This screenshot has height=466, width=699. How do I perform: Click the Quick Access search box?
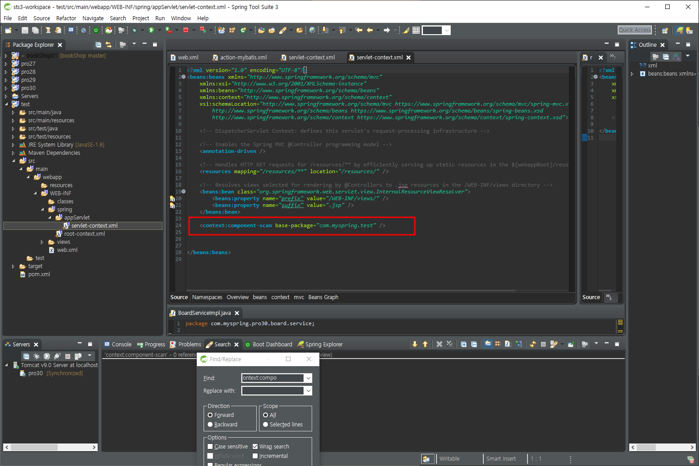pos(635,30)
